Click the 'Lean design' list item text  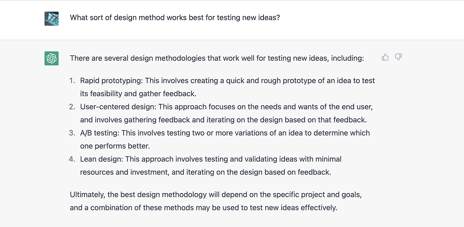[x=211, y=165]
